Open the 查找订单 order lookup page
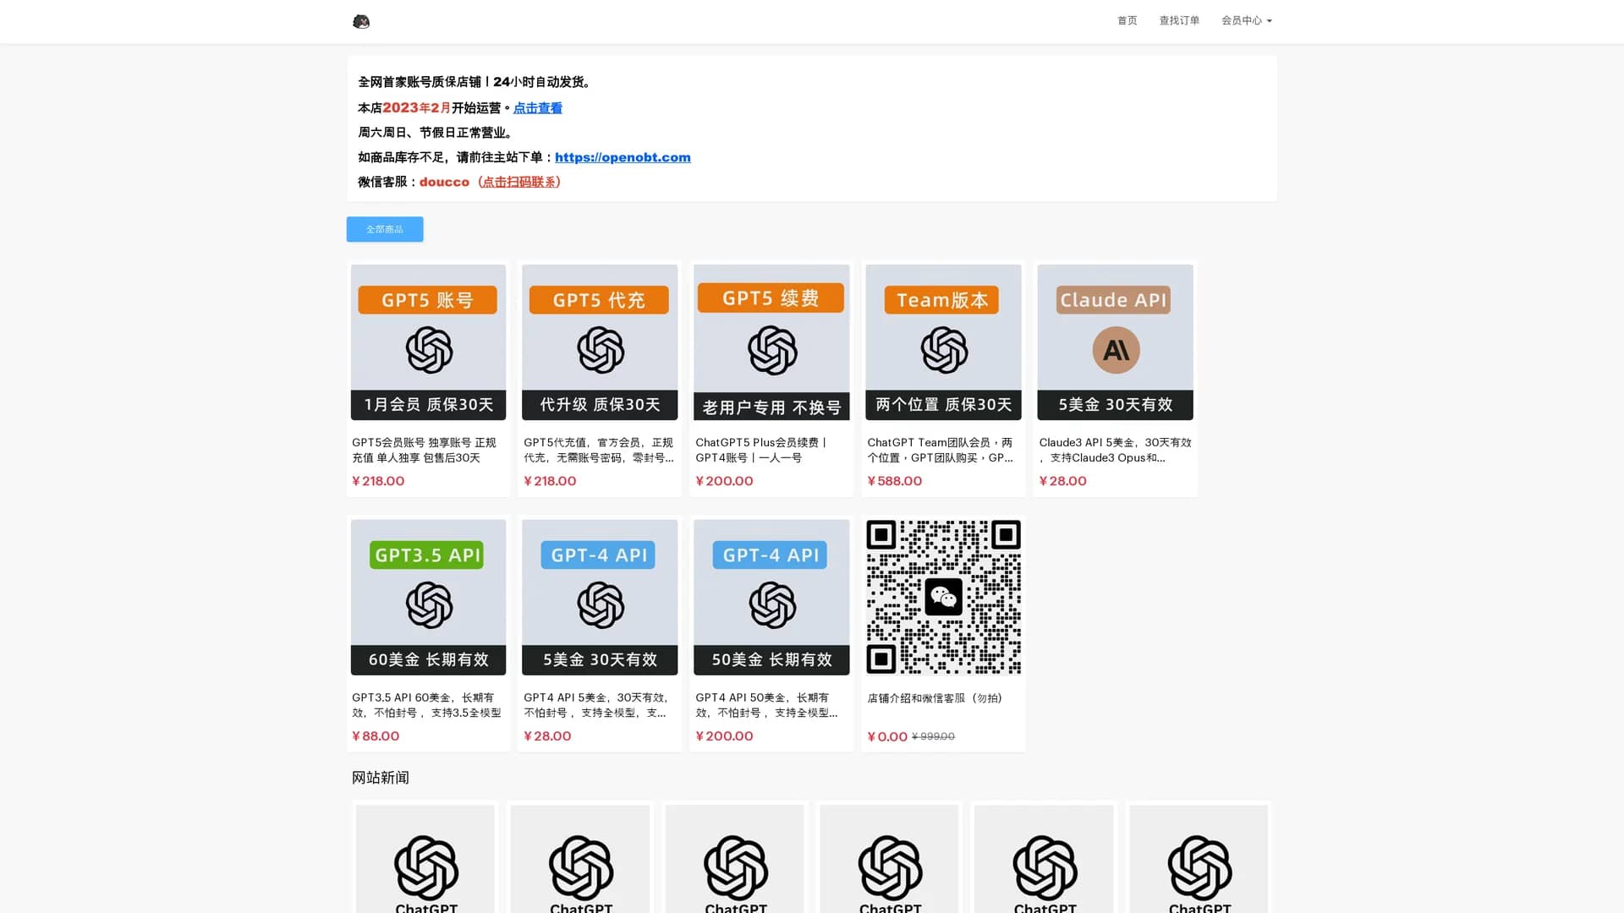The width and height of the screenshot is (1624, 913). (1179, 20)
